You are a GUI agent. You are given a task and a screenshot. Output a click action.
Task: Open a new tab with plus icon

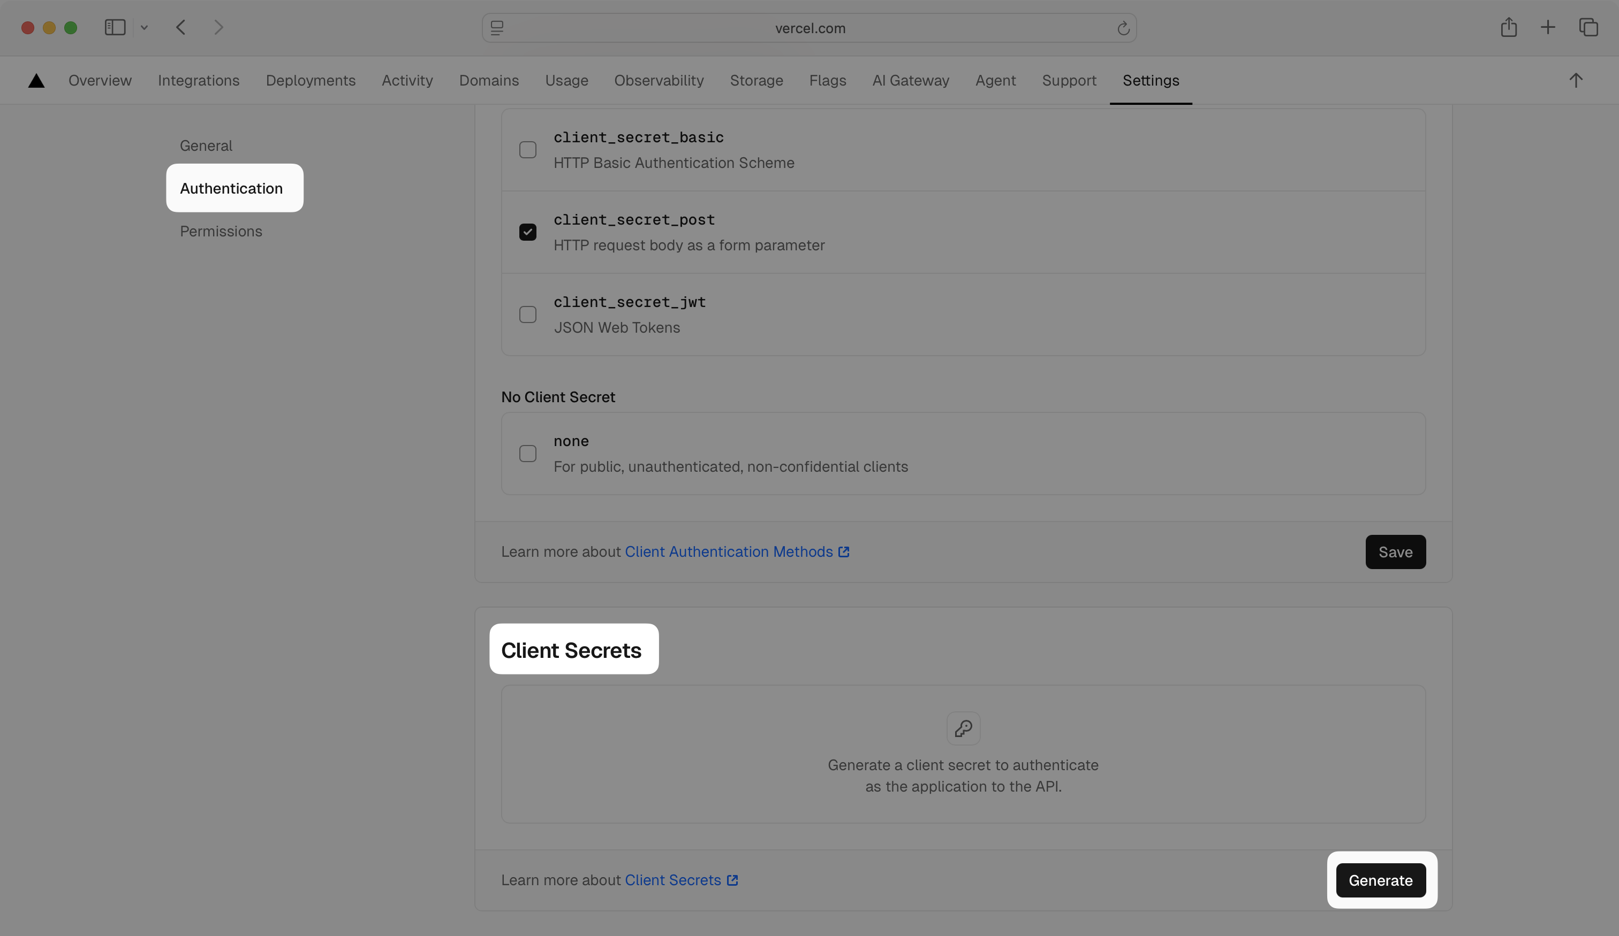pos(1548,28)
